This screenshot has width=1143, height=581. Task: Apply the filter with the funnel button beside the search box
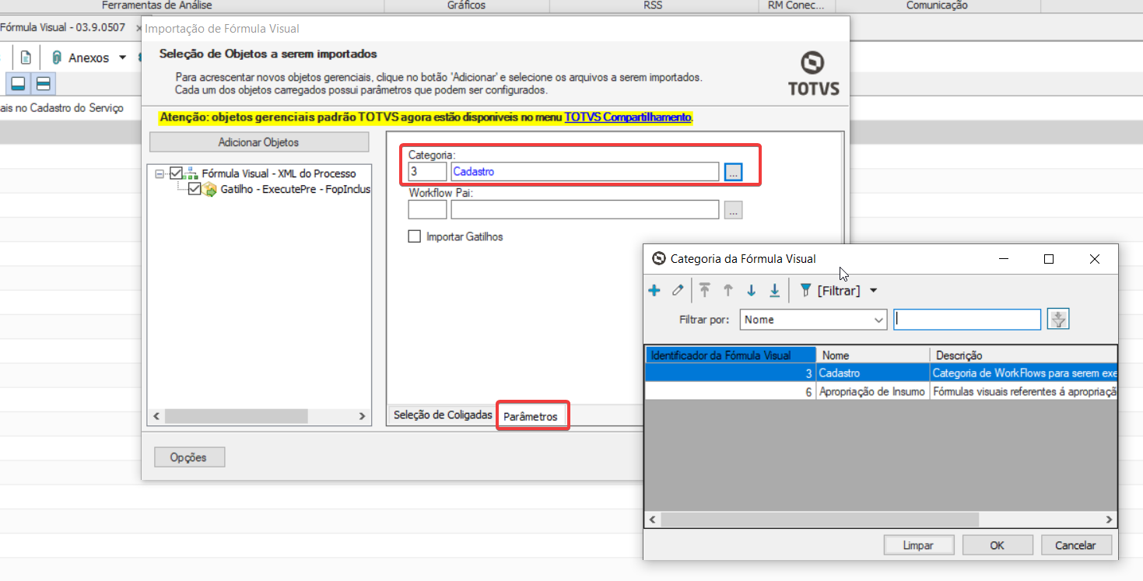tap(1059, 319)
